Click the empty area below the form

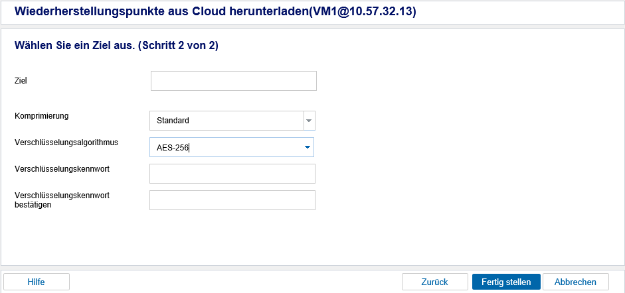(312, 239)
